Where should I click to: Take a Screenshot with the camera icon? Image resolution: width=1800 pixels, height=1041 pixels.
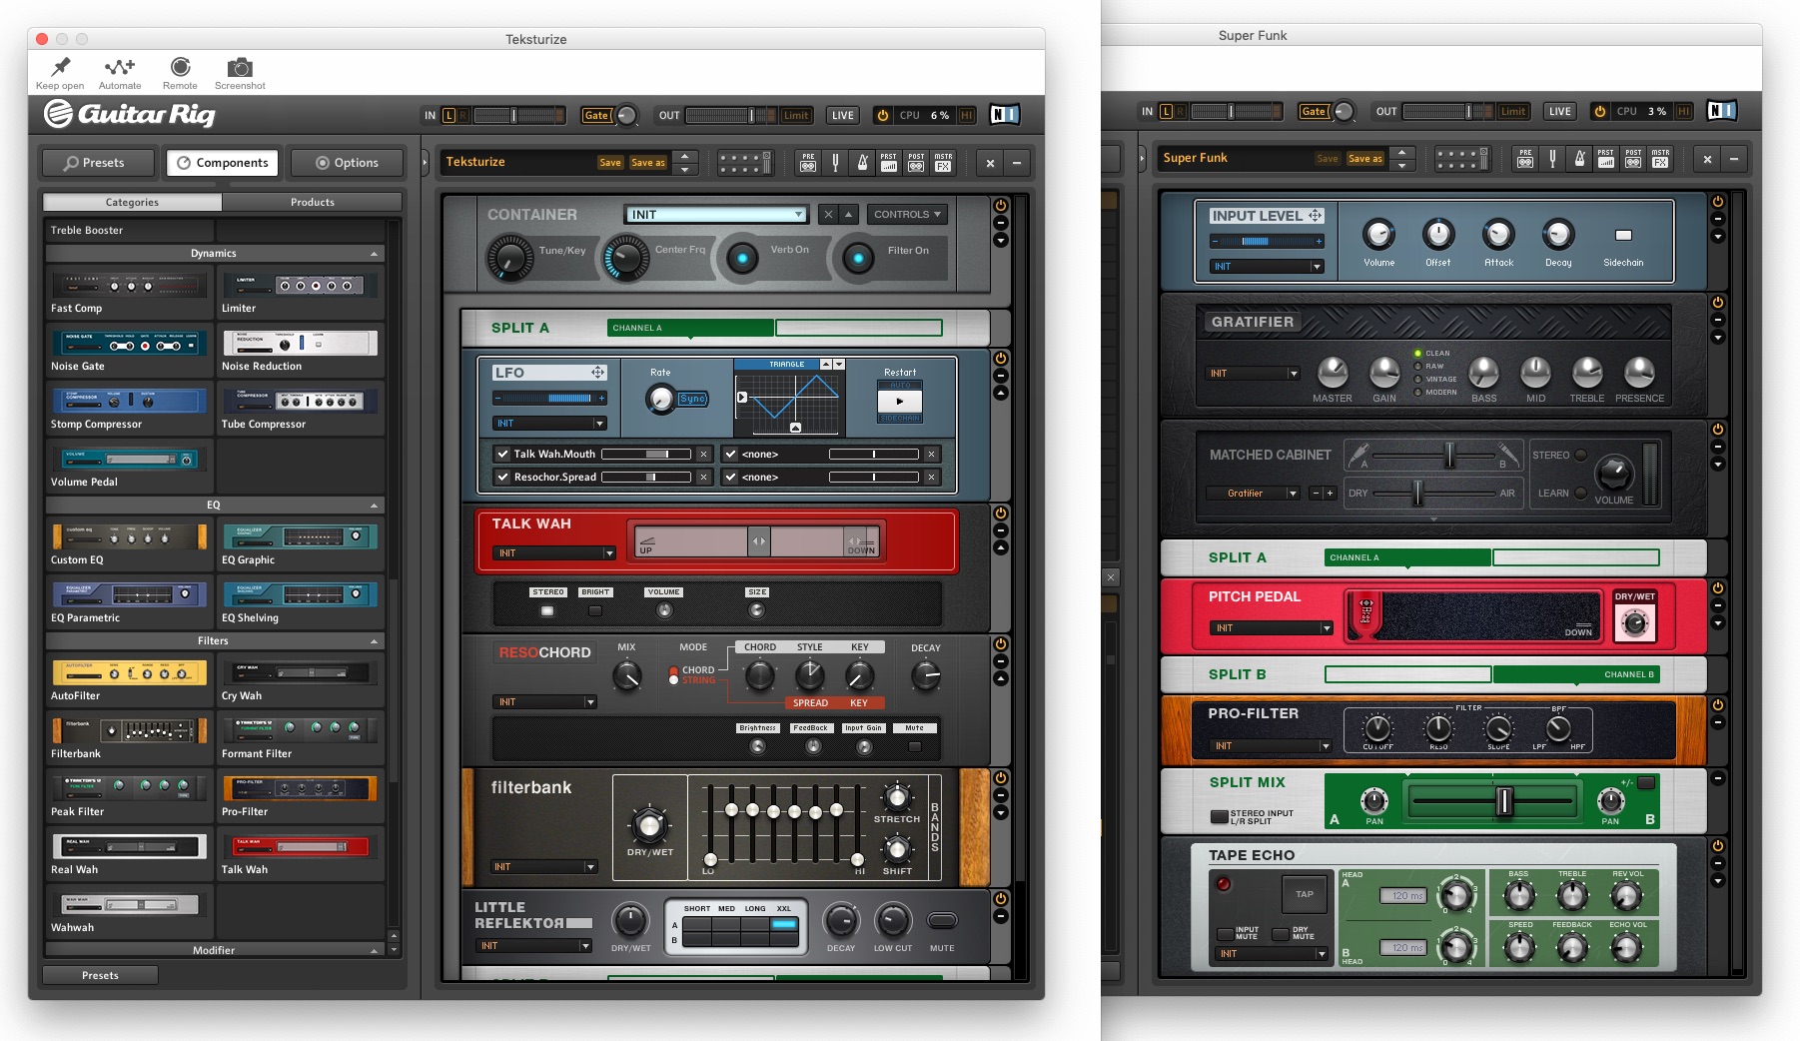[x=240, y=67]
